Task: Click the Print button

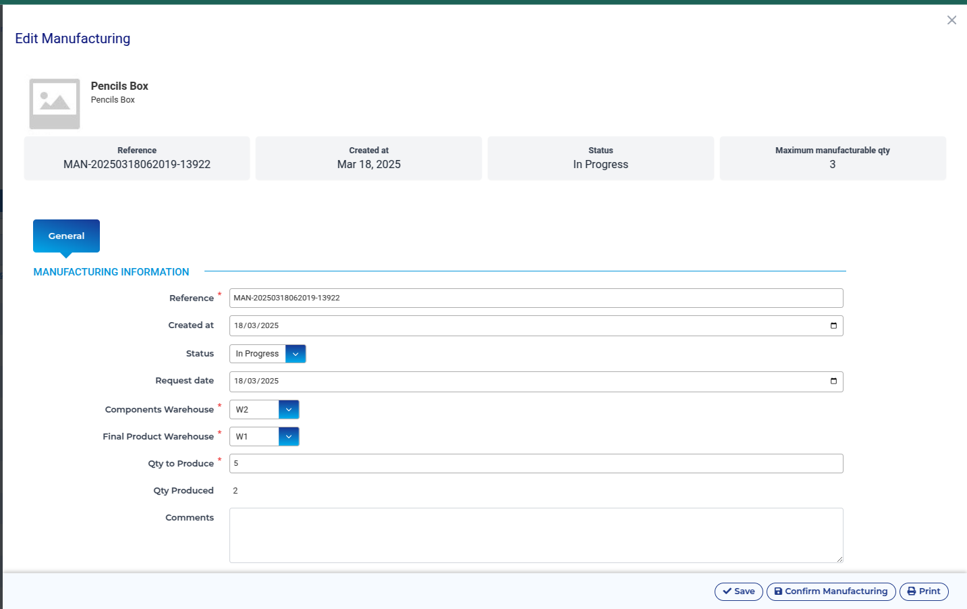Action: coord(924,591)
